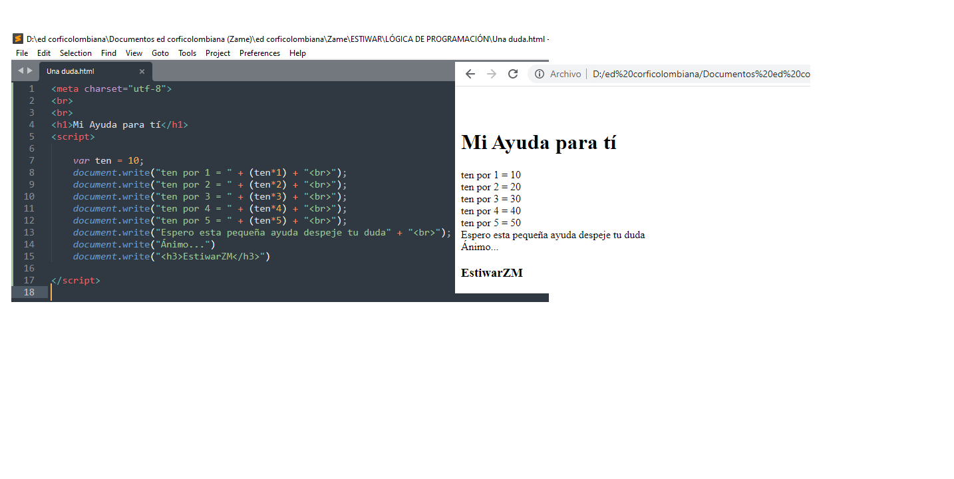The image size is (954, 479).
Task: Click the browser address bar URL
Action: (x=701, y=74)
